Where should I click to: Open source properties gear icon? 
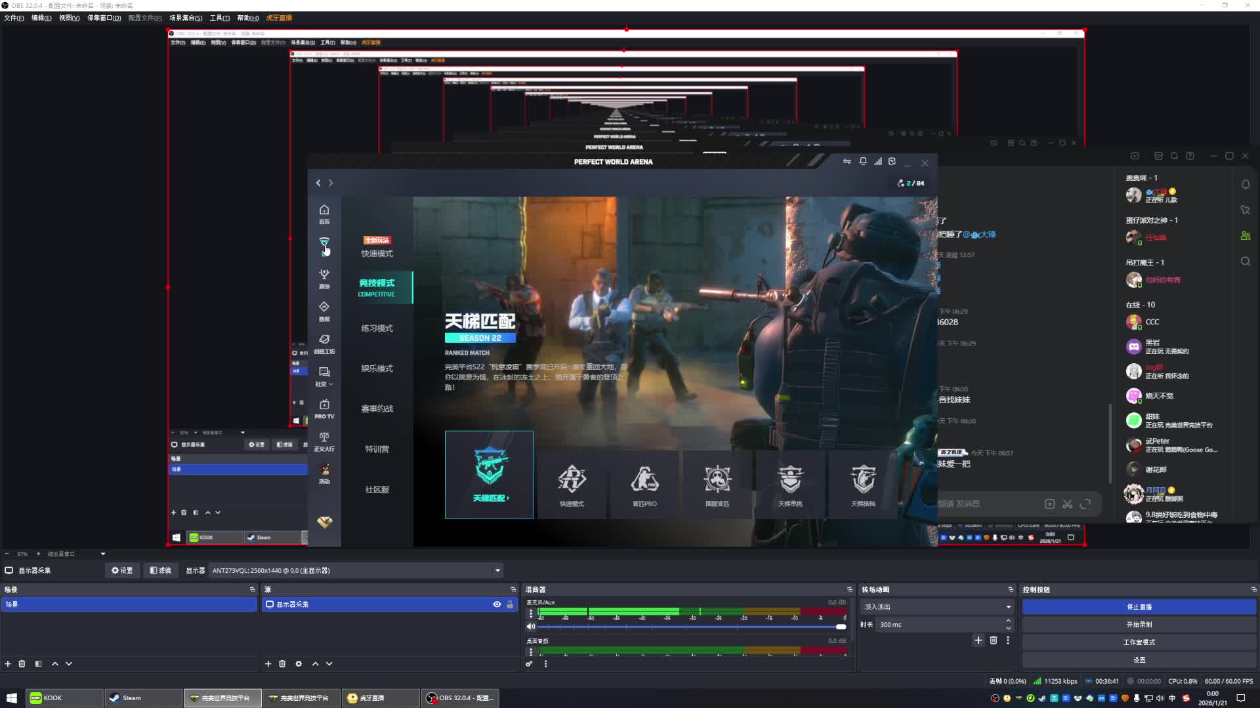pos(299,663)
